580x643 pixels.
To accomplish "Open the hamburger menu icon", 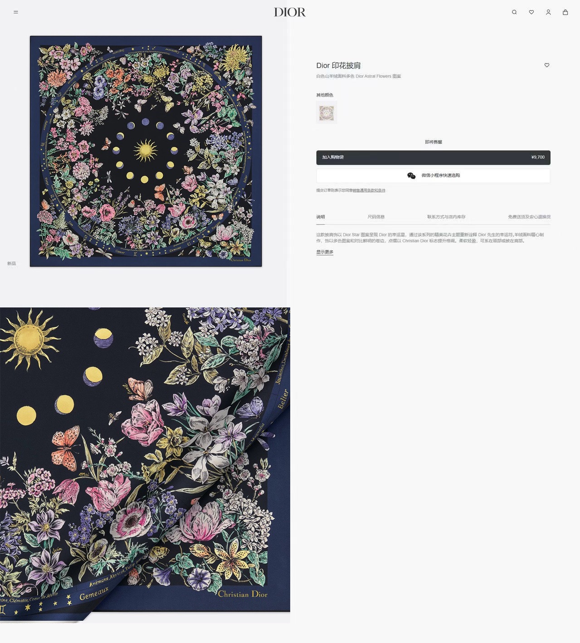I will (x=16, y=12).
